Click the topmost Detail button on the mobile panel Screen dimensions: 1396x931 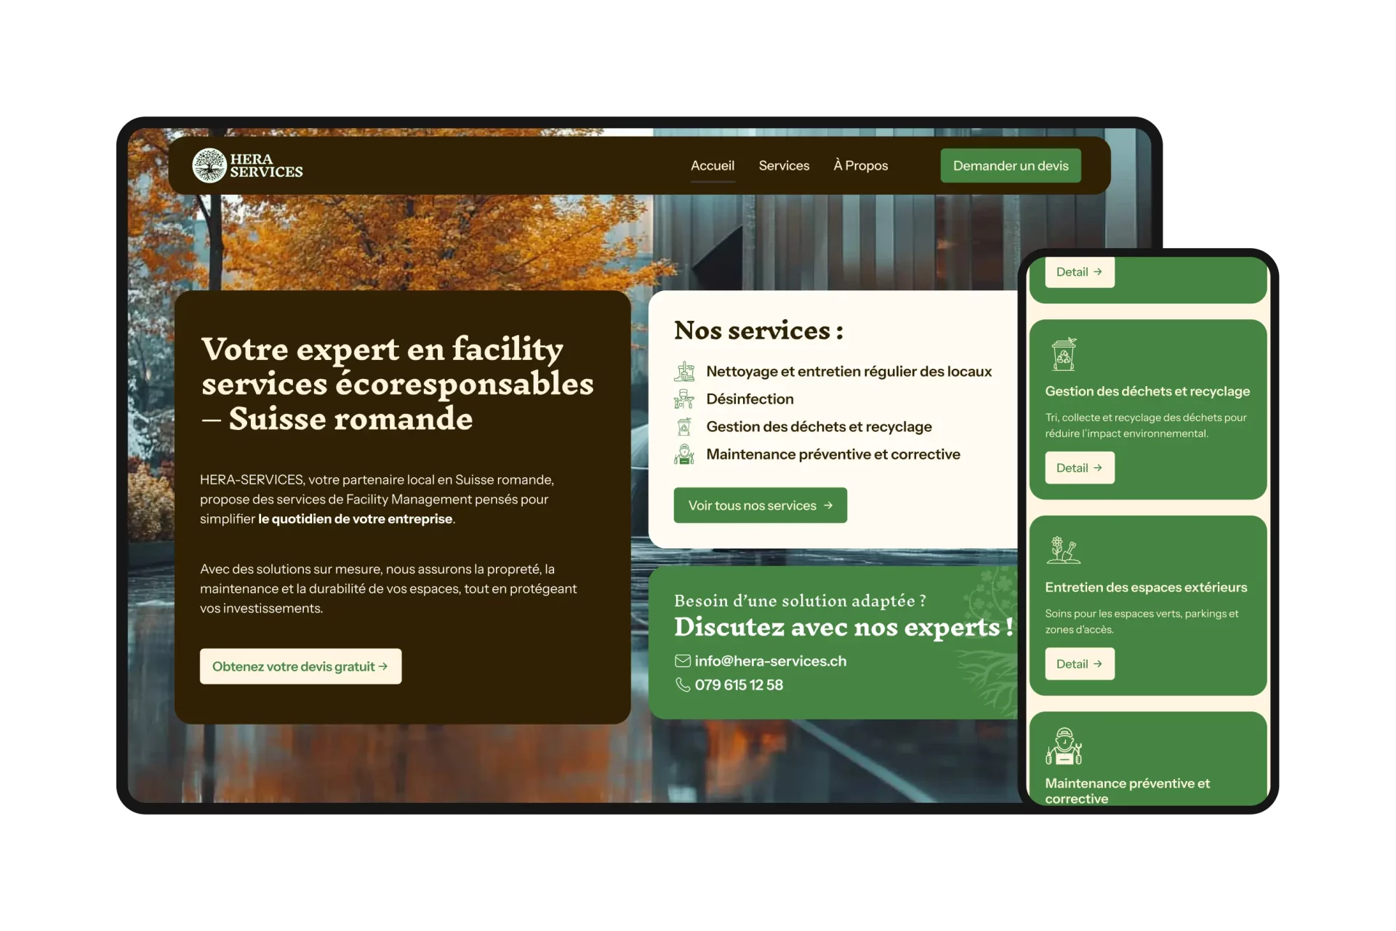(x=1079, y=271)
